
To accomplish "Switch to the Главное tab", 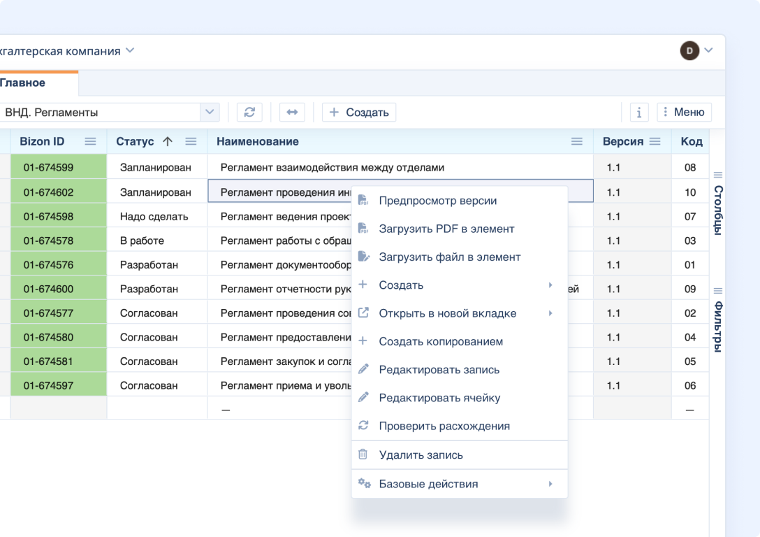I will pos(31,82).
